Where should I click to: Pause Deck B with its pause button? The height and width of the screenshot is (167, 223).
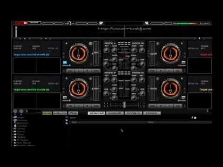pos(169,71)
